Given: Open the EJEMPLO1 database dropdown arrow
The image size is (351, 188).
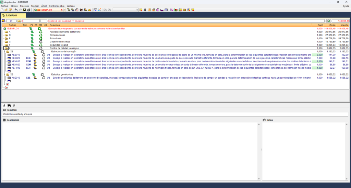Looking at the screenshot, I should tap(65, 10).
